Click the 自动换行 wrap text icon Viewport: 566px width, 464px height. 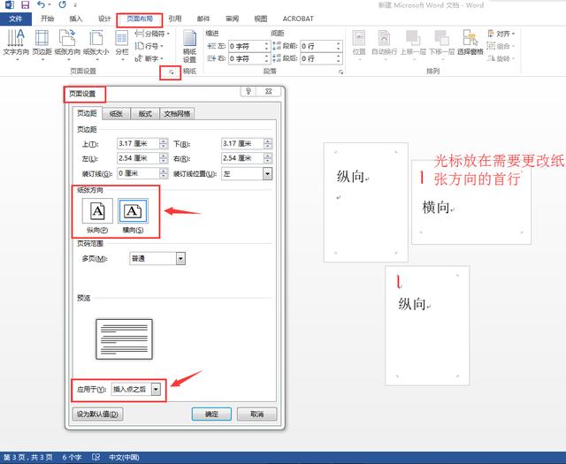(x=384, y=43)
